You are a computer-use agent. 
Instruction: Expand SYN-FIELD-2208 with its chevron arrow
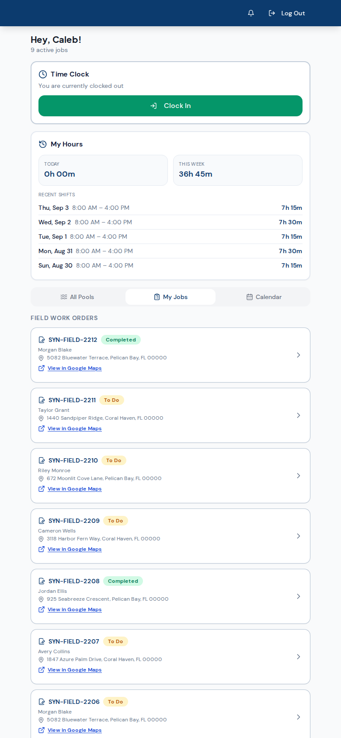[x=299, y=596]
